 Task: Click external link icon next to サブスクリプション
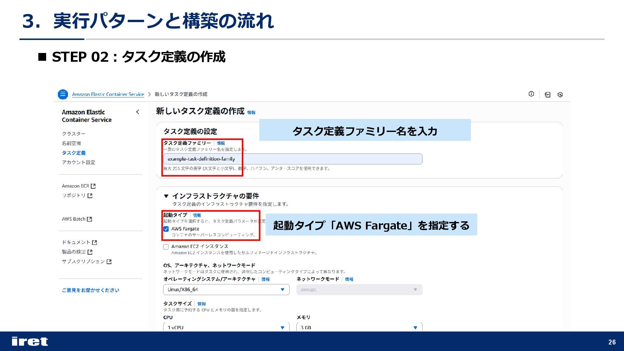tap(109, 261)
